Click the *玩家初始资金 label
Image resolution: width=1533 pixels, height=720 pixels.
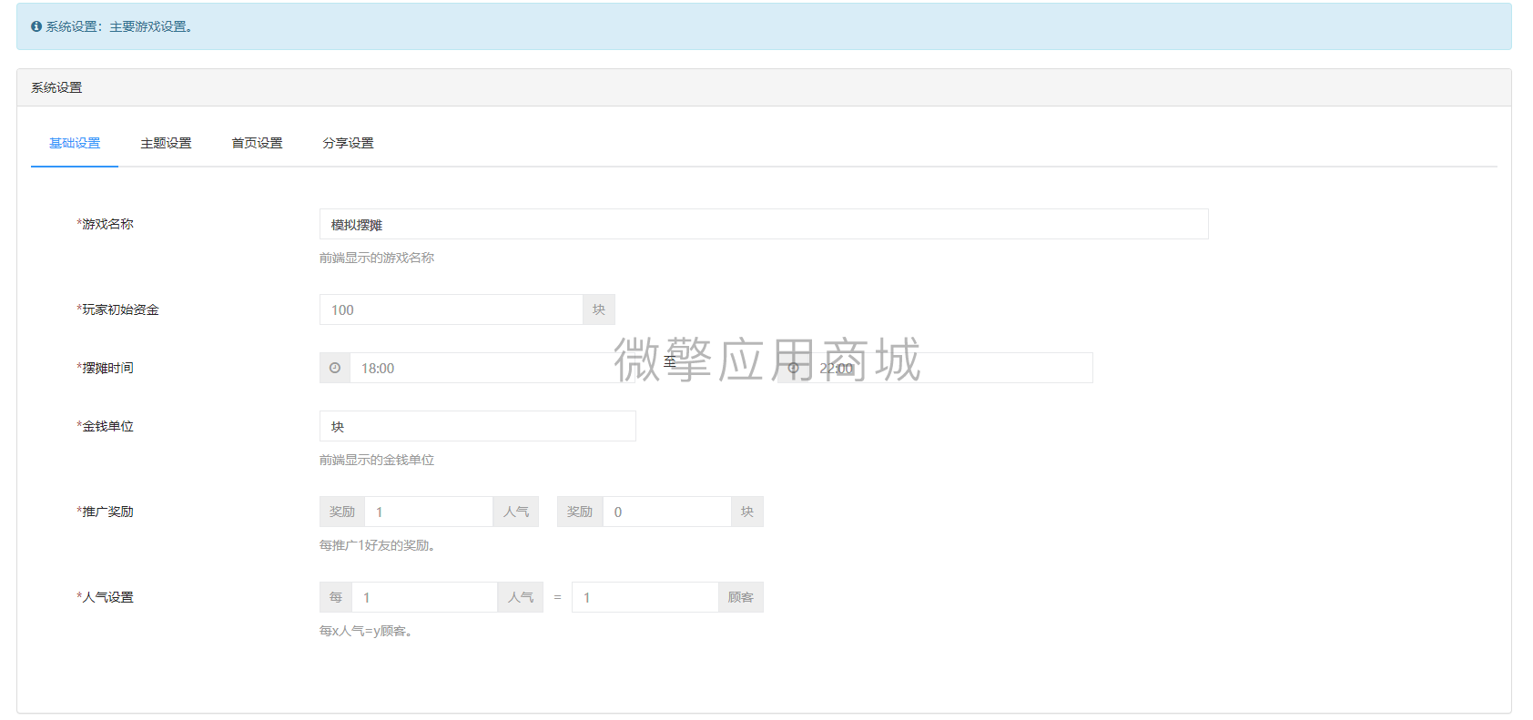(117, 309)
